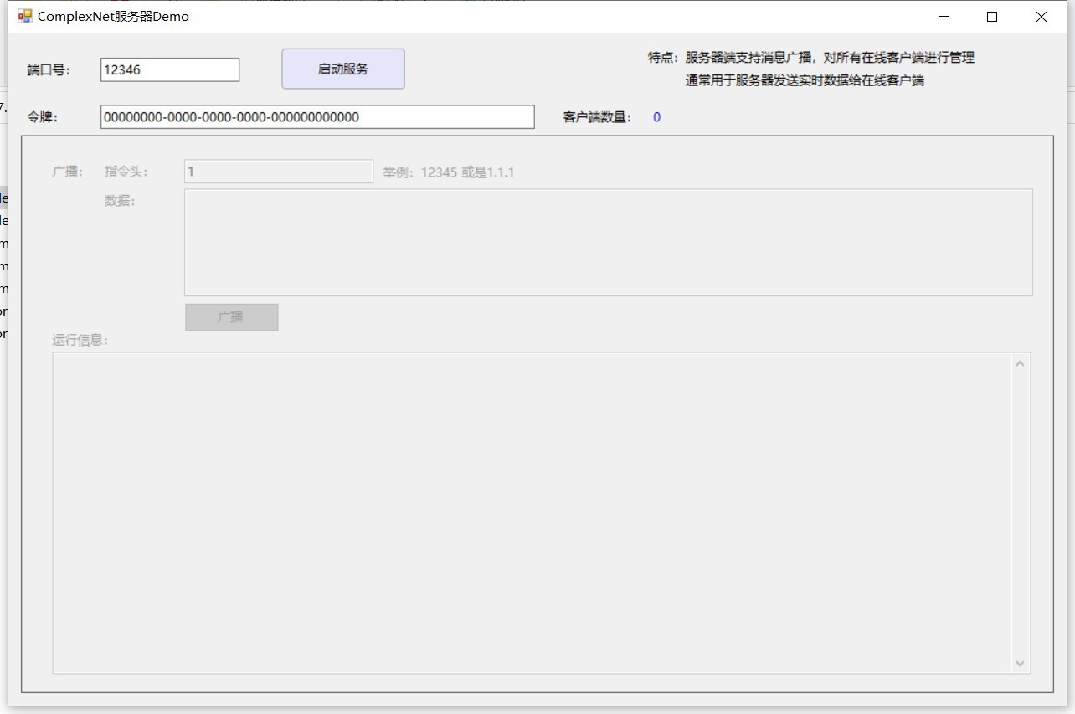Close the ComplexNet server window
The height and width of the screenshot is (714, 1075).
(x=1041, y=17)
